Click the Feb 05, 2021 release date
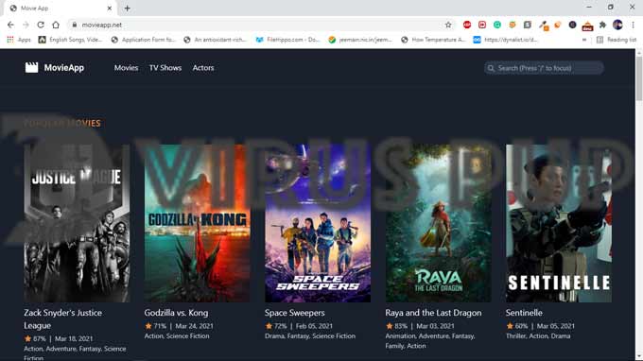643x361 pixels. point(314,326)
